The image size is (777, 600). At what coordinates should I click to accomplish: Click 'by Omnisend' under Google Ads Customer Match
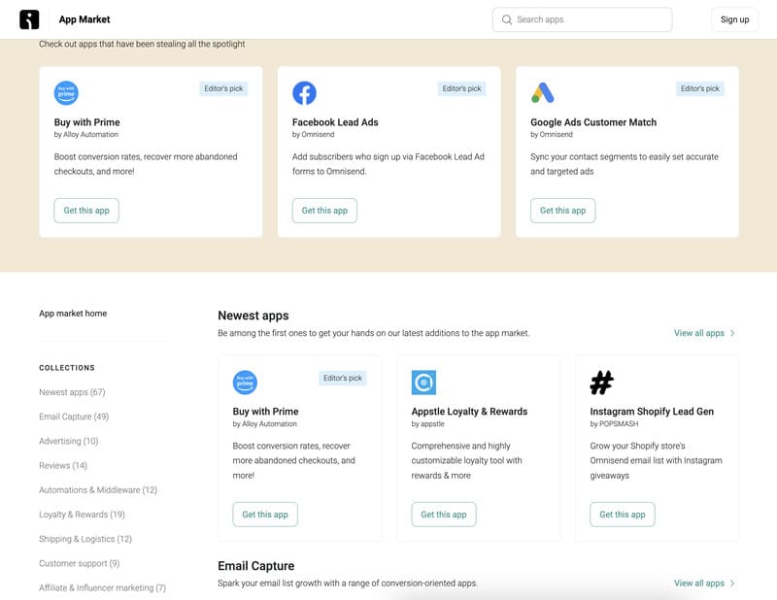click(552, 134)
